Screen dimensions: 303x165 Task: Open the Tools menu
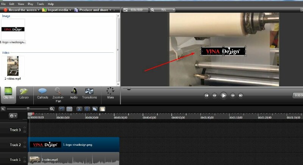tap(41, 4)
